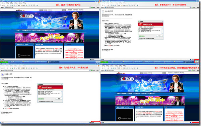The height and width of the screenshot is (126, 201).
Task: Click Search toolbar button in Figure 1 browser
Action: (18, 5)
